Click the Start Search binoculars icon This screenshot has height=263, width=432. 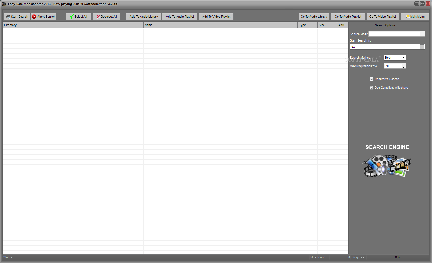point(8,17)
